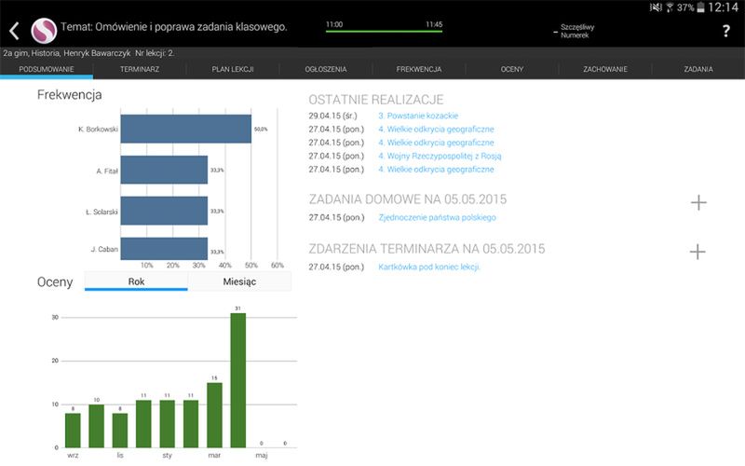The image size is (745, 466).
Task: Open help with the question mark icon
Action: [726, 31]
